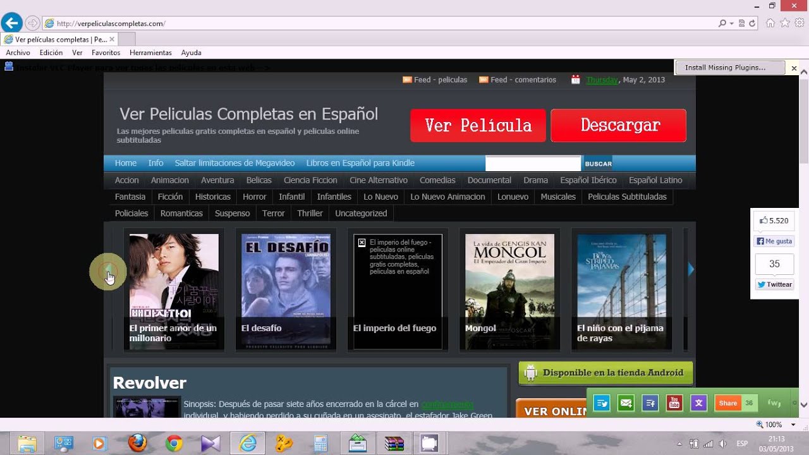Click the red Ver Película button
Viewport: 809px width, 455px height.
point(478,125)
